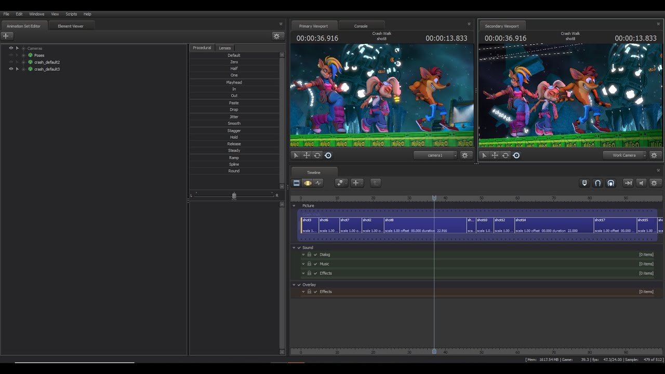This screenshot has height=374, width=665.
Task: Close the Animation Set Editor panel
Action: pos(281,24)
